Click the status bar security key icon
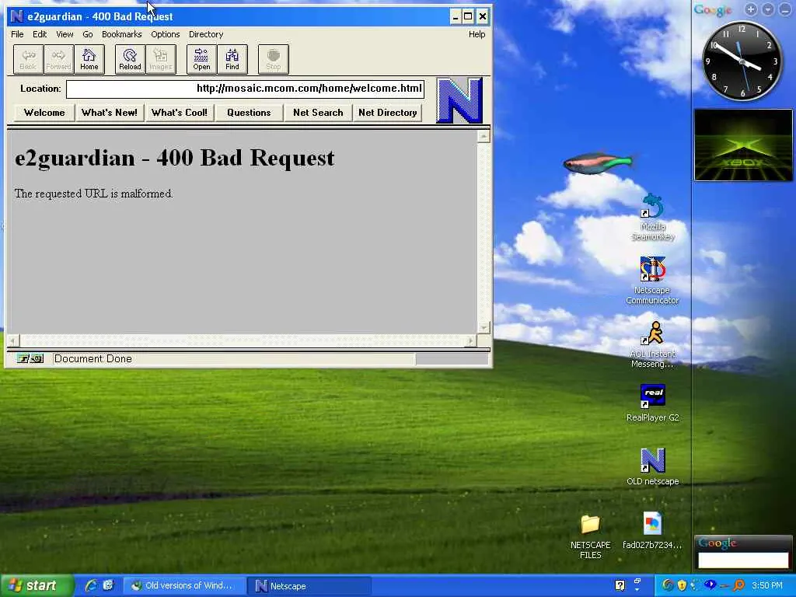This screenshot has height=597, width=796. tap(30, 359)
